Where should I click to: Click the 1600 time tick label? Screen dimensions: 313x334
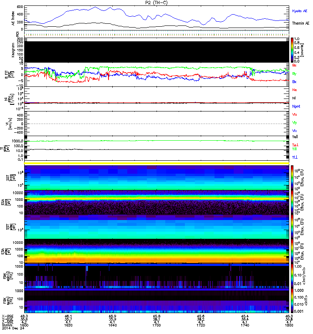(24, 325)
